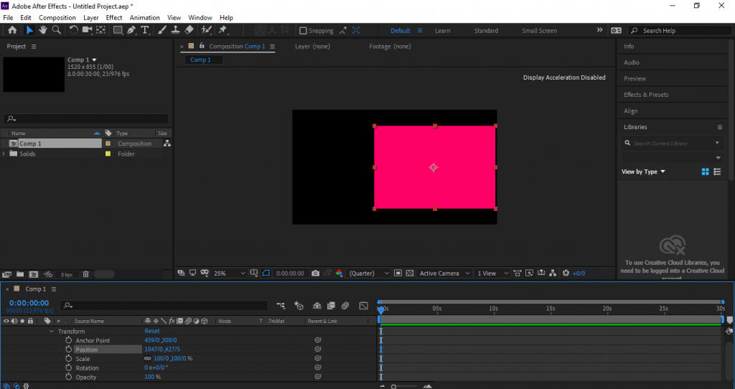Open the Composition menu
This screenshot has height=389, width=735.
[x=57, y=18]
